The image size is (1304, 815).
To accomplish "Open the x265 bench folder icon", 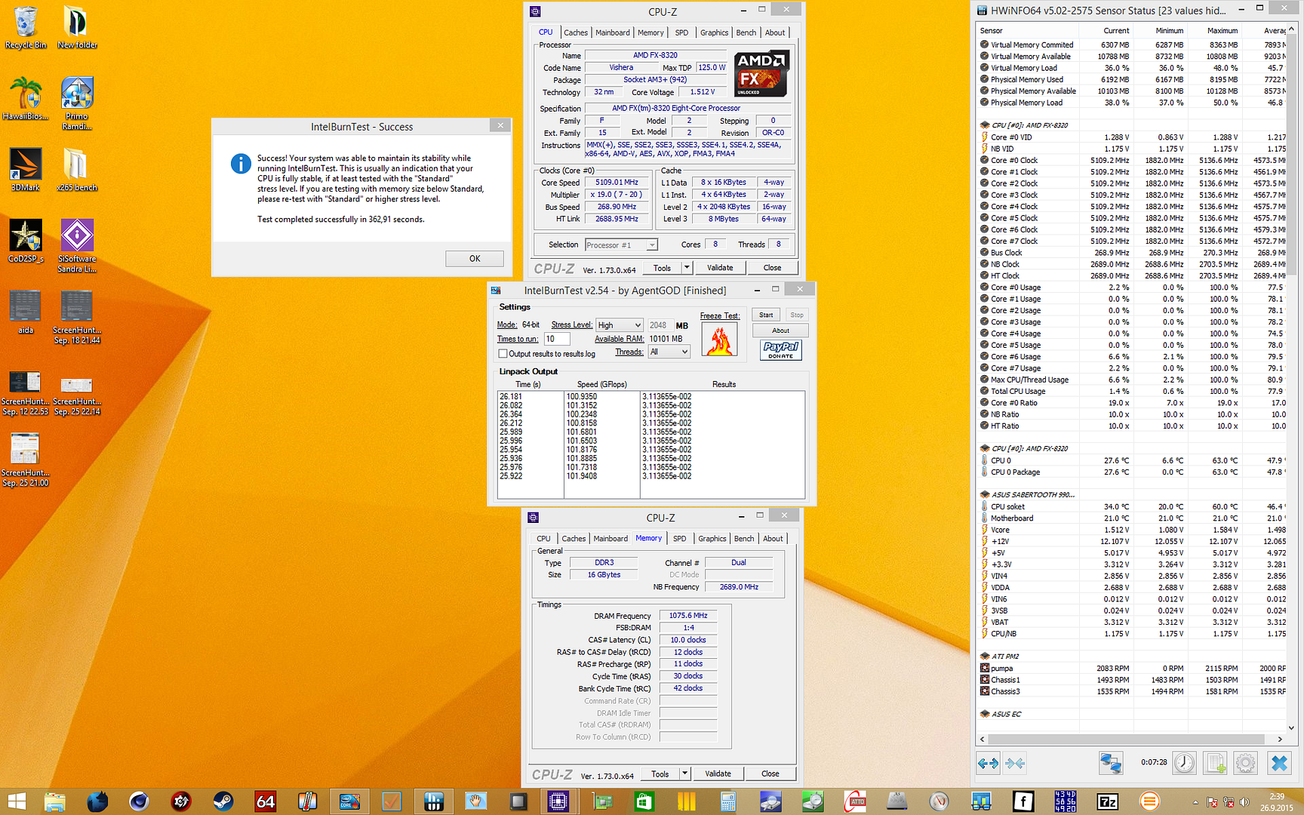I will (76, 170).
